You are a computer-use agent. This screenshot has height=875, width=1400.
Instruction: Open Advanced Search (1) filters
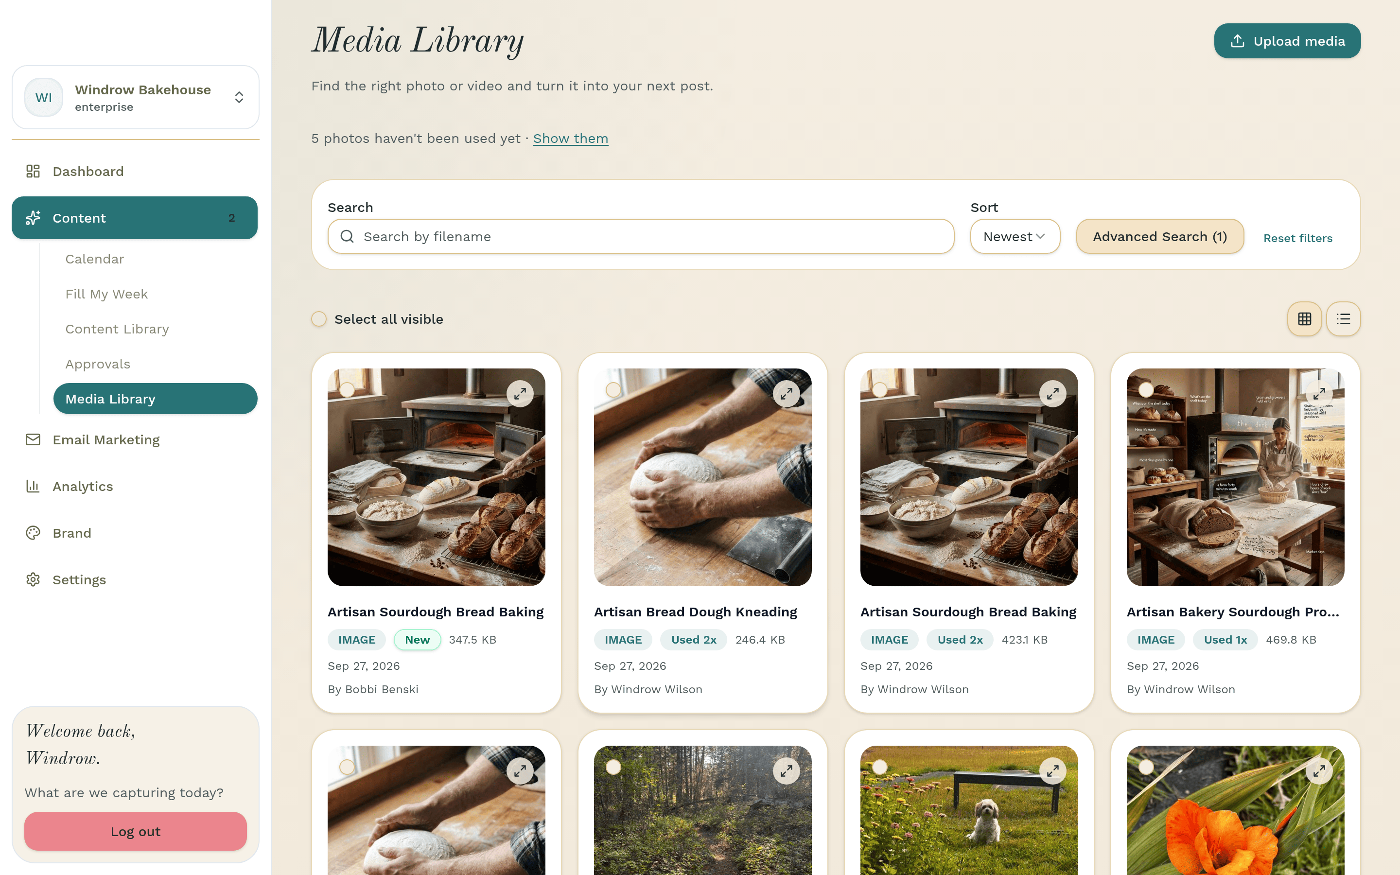point(1159,236)
